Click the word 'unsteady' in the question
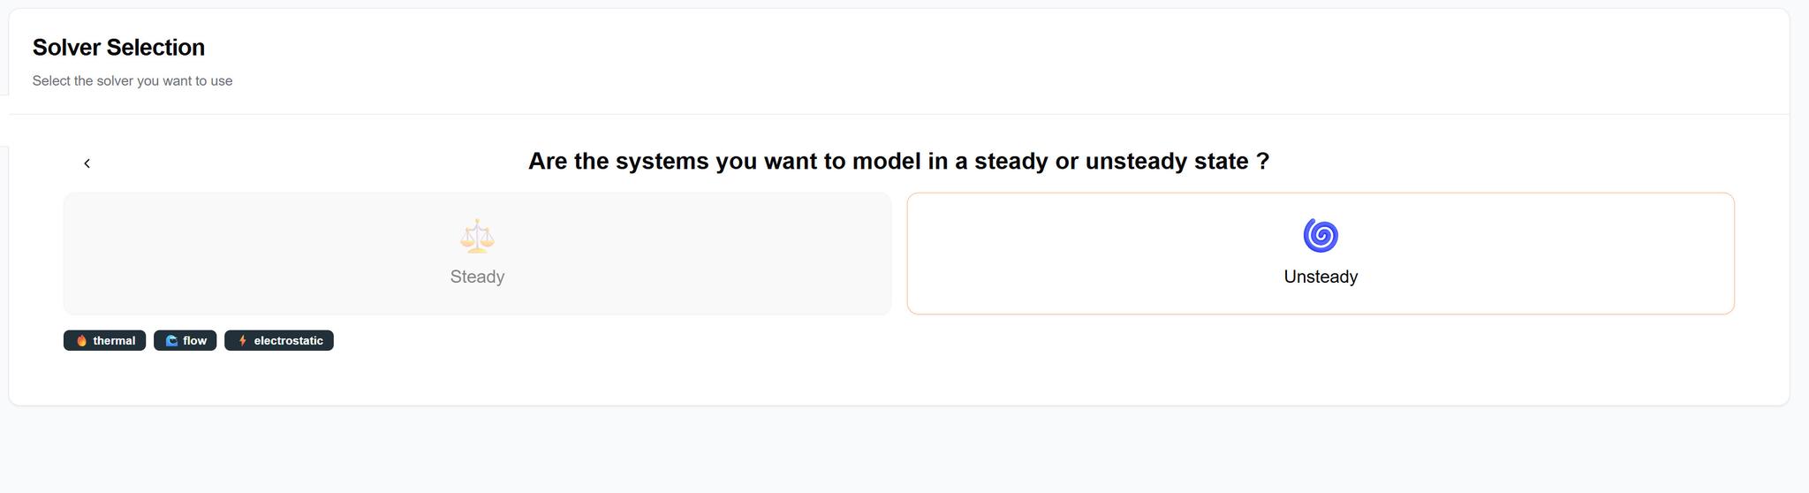Image resolution: width=1809 pixels, height=493 pixels. pyautogui.click(x=1135, y=162)
